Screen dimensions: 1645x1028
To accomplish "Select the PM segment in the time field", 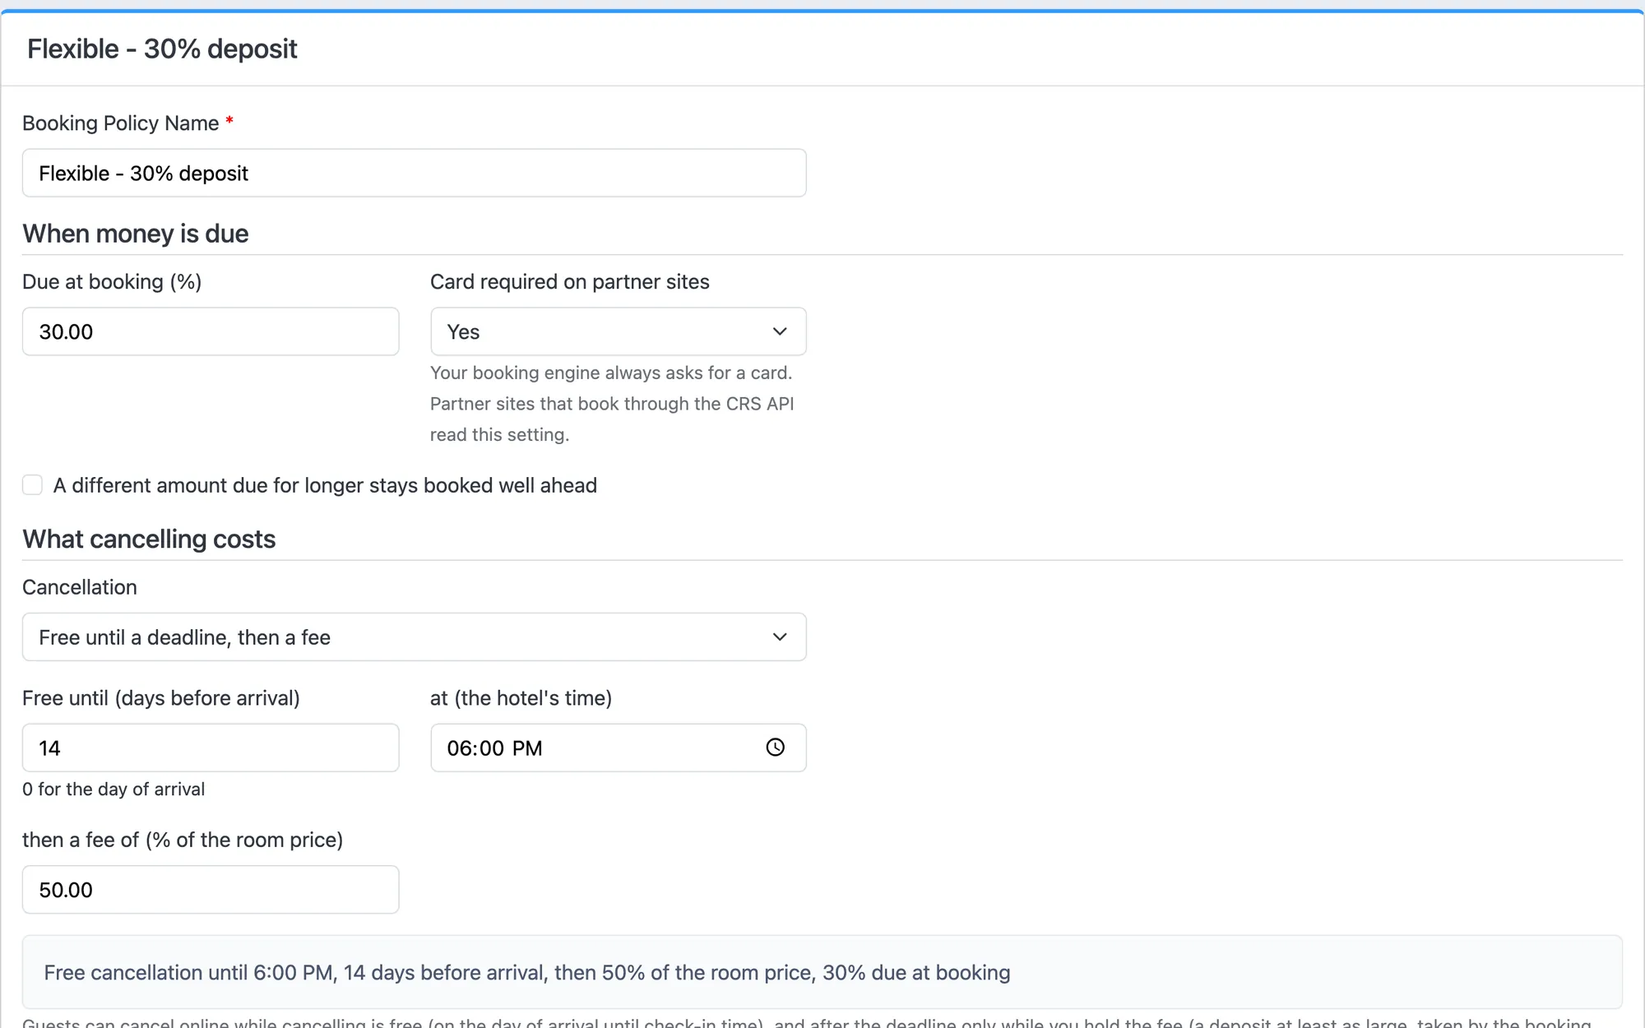I will click(527, 748).
